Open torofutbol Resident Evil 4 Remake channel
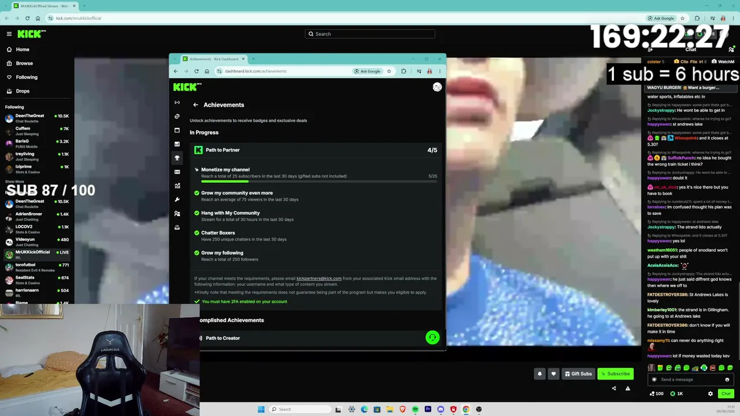Viewport: 740px width, 416px height. pos(37,268)
